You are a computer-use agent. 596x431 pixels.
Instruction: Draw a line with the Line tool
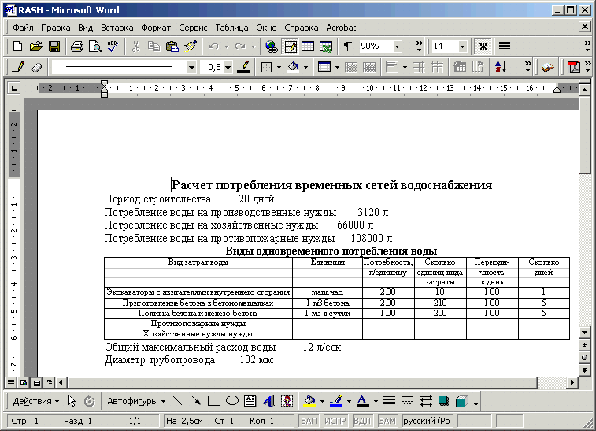point(177,401)
